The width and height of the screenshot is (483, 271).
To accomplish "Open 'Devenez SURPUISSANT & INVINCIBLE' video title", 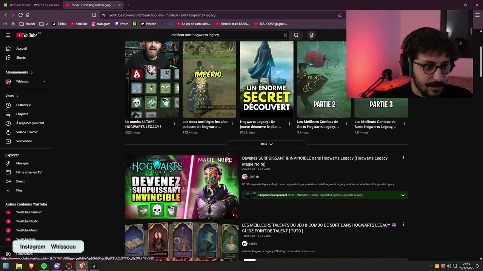I will coord(315,161).
